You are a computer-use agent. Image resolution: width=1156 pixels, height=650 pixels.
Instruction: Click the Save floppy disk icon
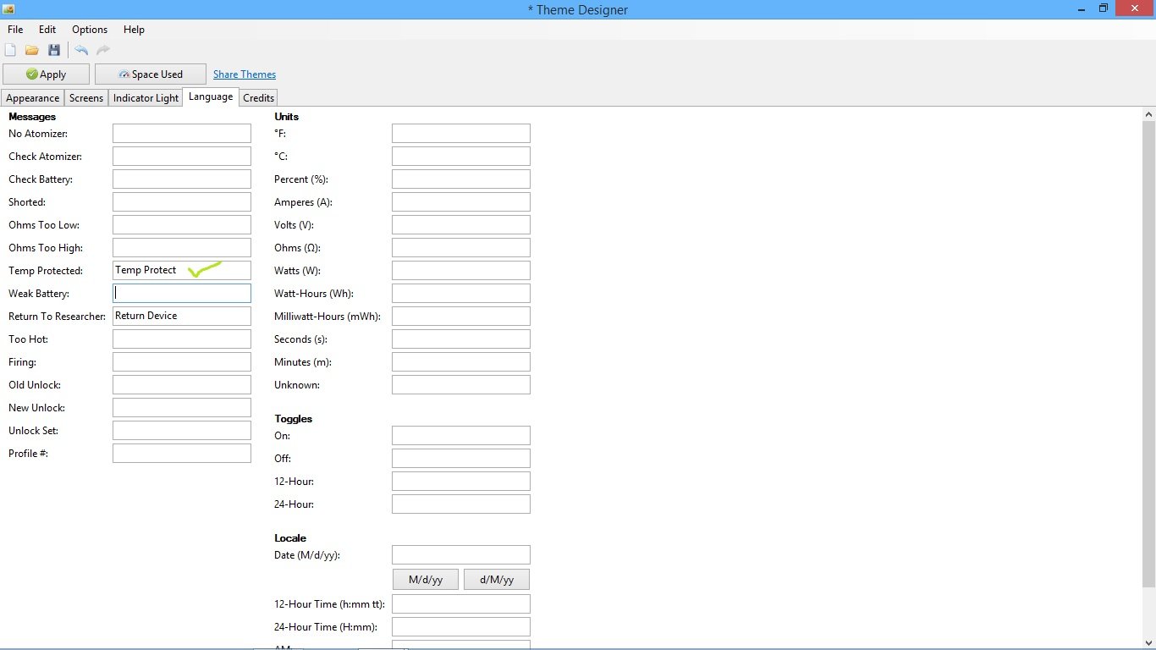tap(54, 51)
